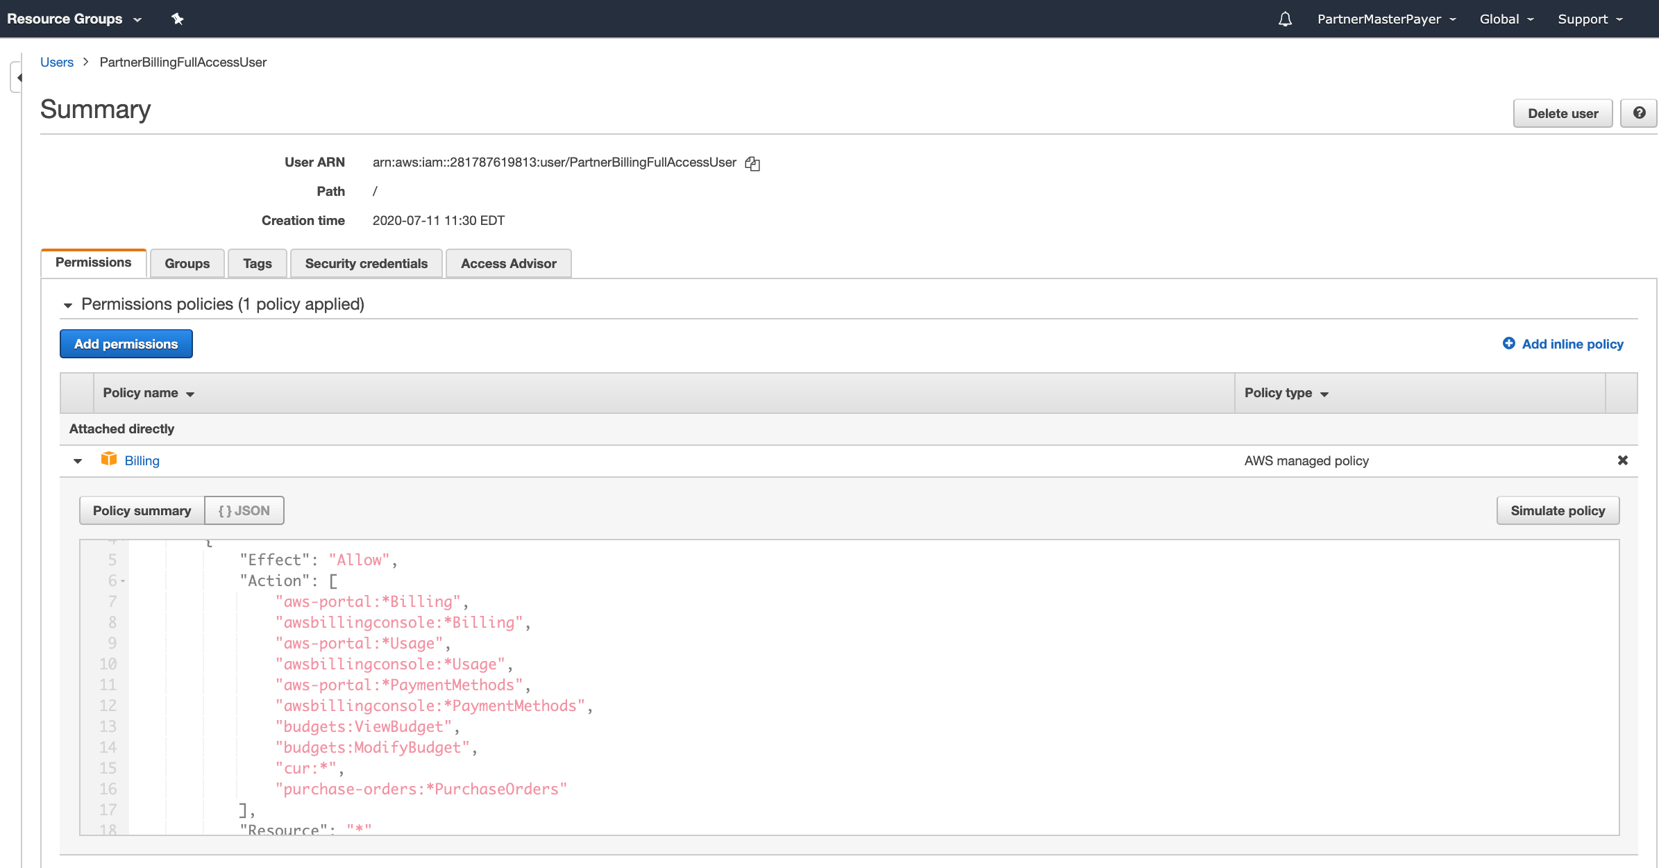Show the Policy summary view
Viewport: 1659px width, 868px height.
pos(142,510)
